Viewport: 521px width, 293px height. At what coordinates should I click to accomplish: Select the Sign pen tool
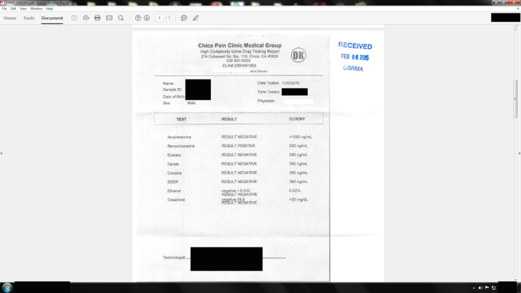[195, 18]
